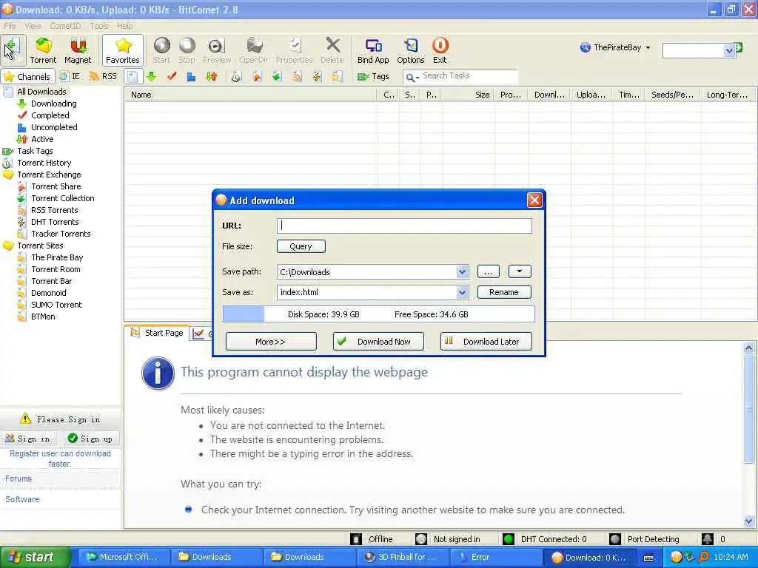Open the Tags button in the toolbar
This screenshot has height=568, width=758.
[x=373, y=76]
